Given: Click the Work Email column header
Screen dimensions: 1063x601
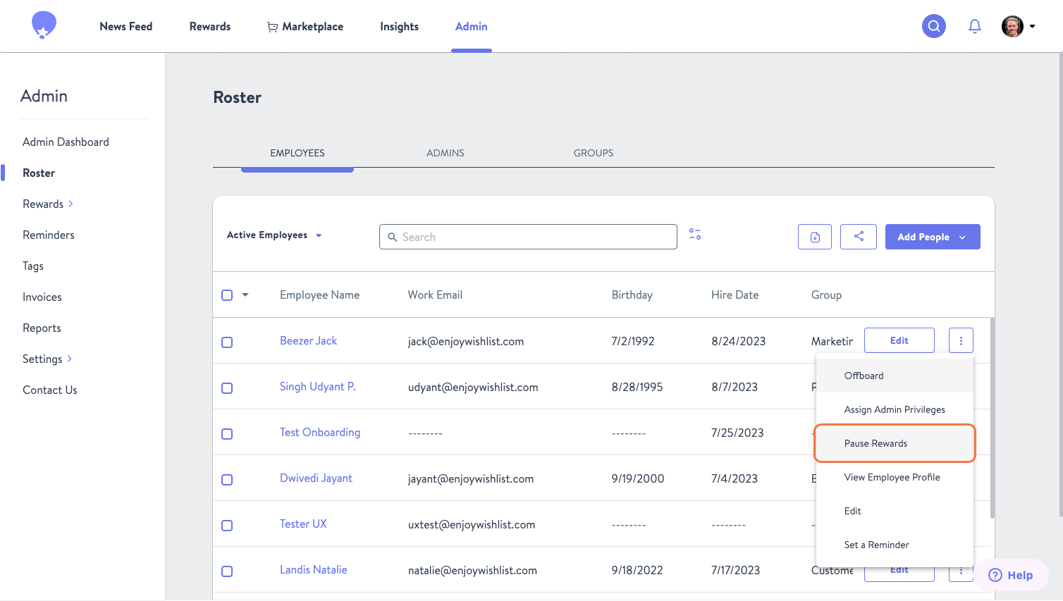Looking at the screenshot, I should coord(435,295).
